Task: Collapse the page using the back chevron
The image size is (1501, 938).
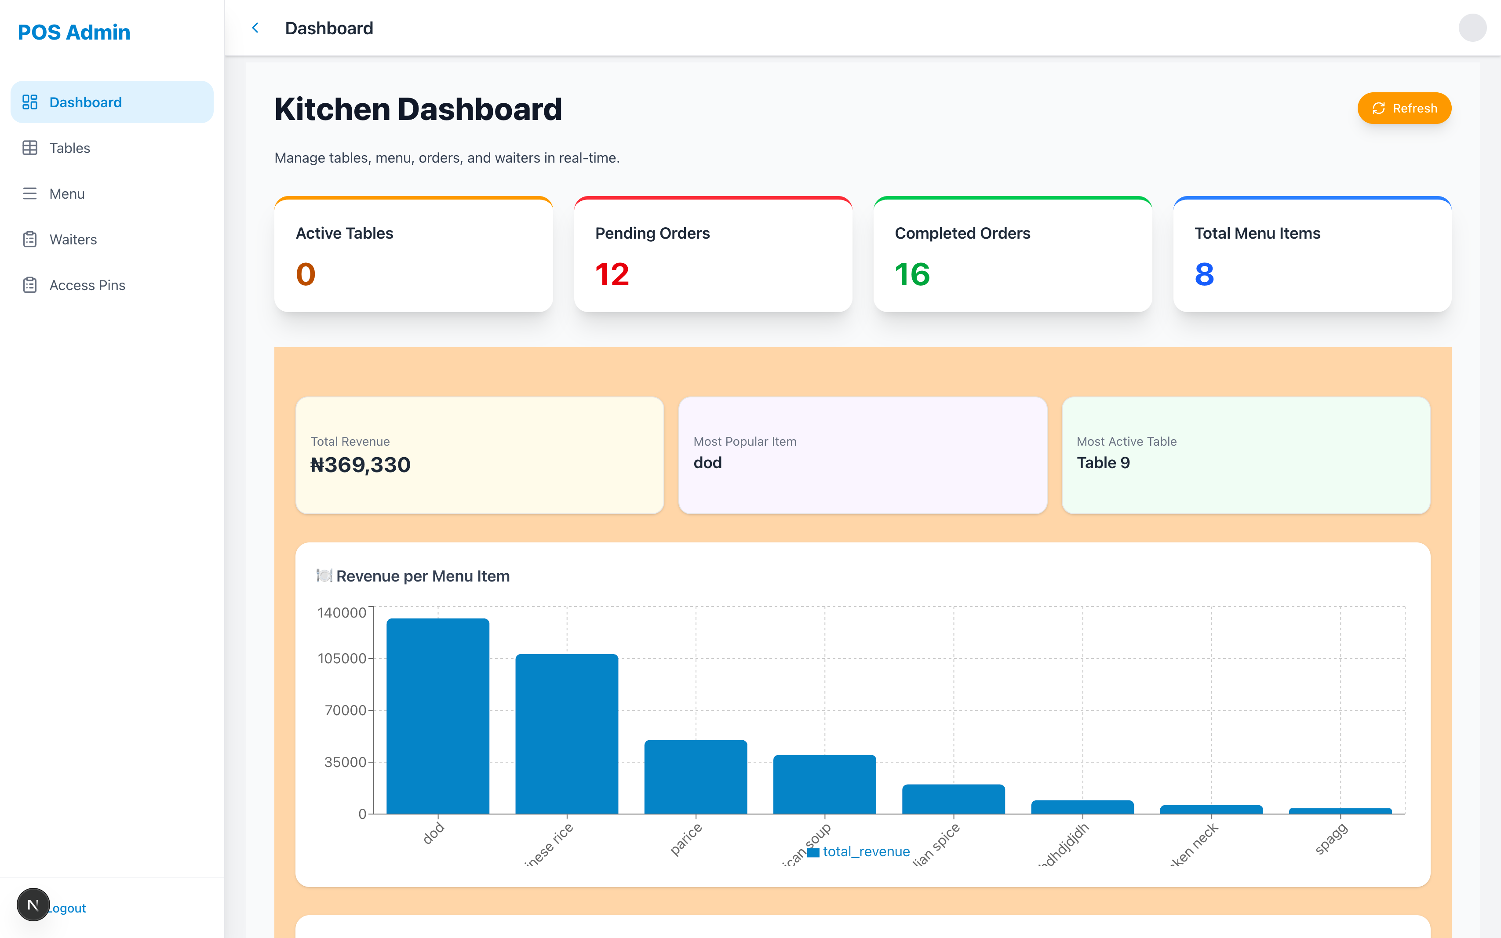Action: coord(255,27)
